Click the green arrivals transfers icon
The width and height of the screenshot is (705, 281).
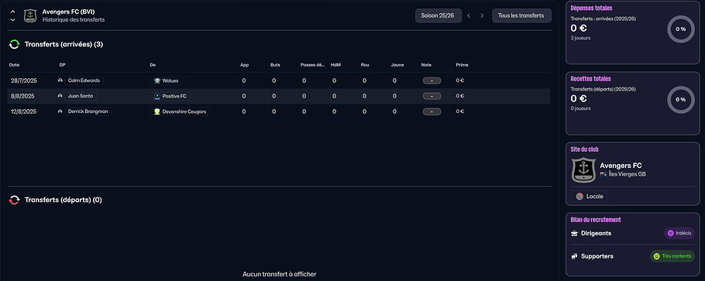[15, 44]
